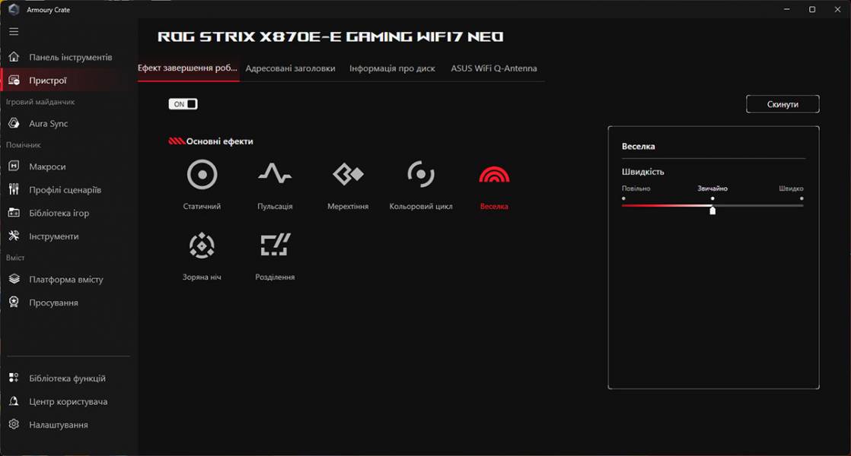Viewport: 851px width, 456px height.
Task: Click the Aura Sync menu label
Action: pyautogui.click(x=48, y=123)
